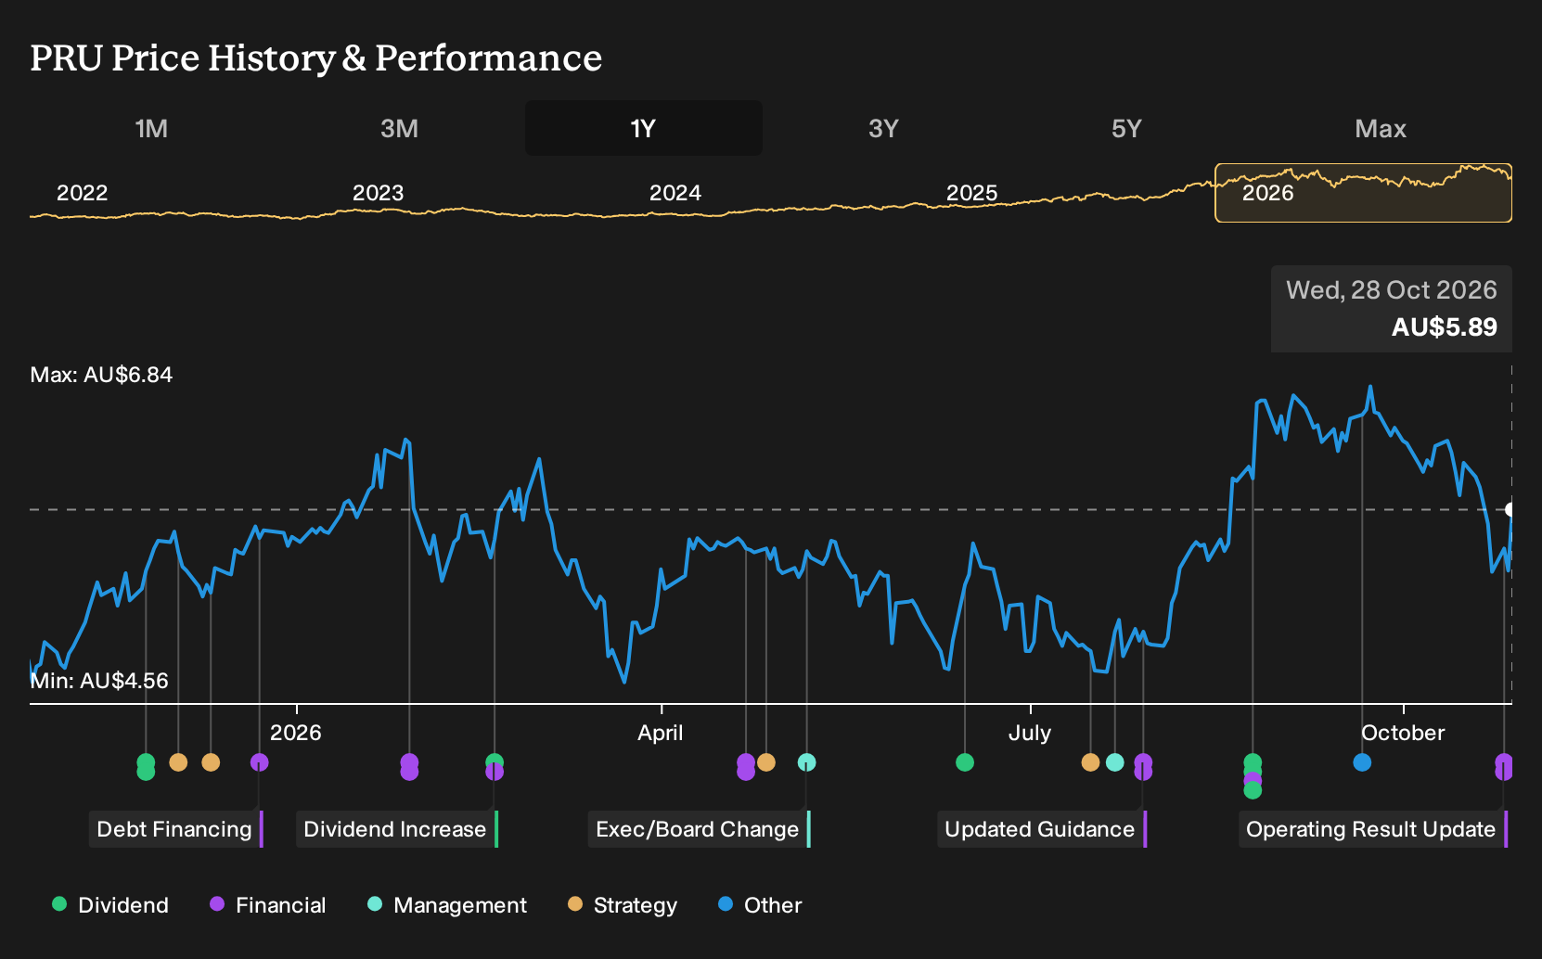Click the orange Strategy marker just after April
The image size is (1542, 959).
click(766, 762)
